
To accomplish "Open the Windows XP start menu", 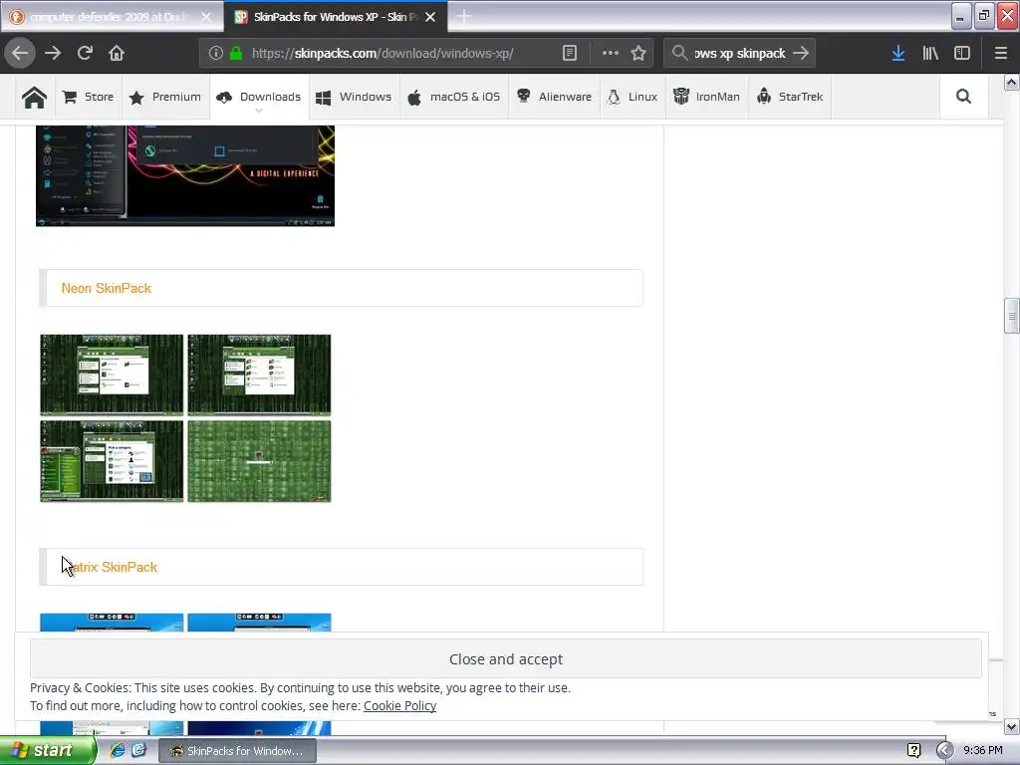I will tap(48, 751).
